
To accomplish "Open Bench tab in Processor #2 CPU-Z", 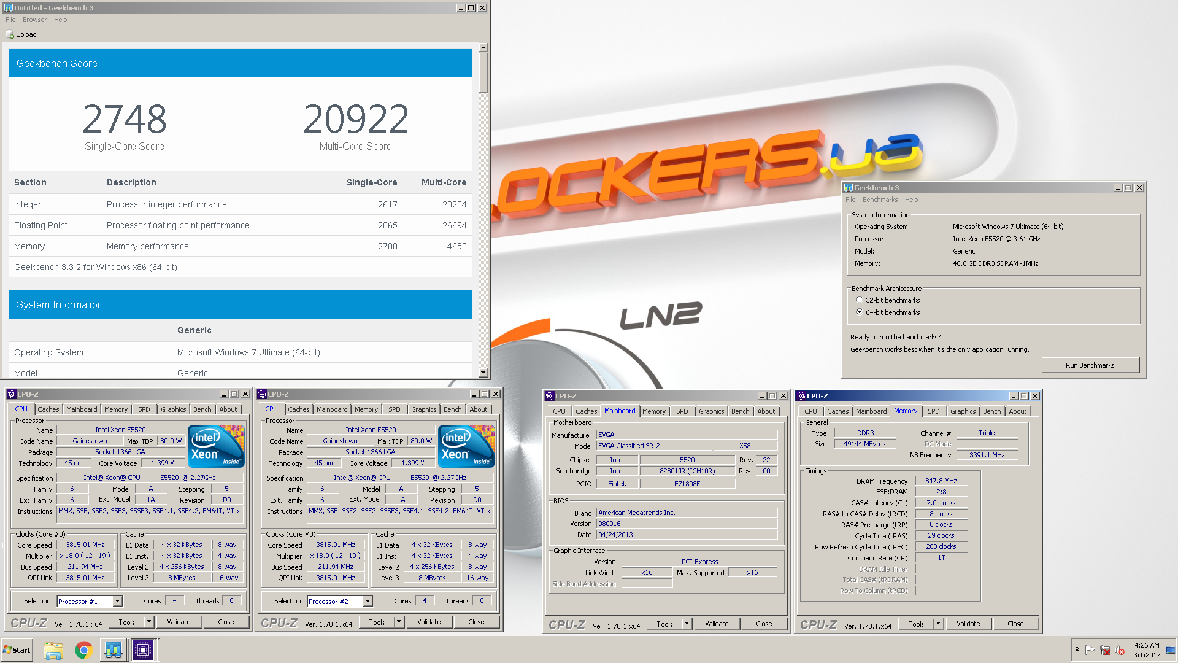I will [x=452, y=409].
